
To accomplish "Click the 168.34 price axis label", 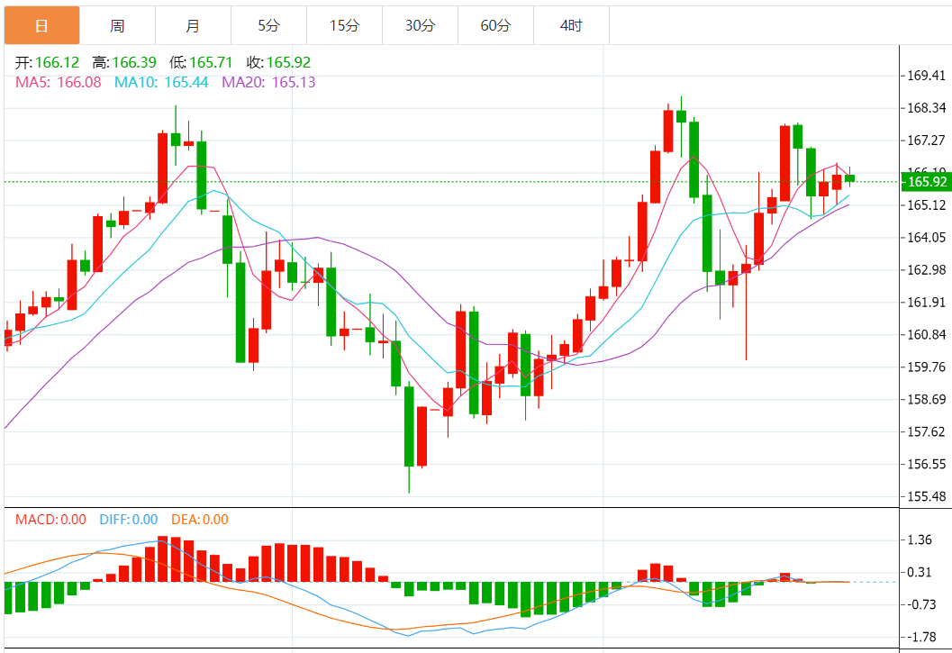I will (926, 108).
